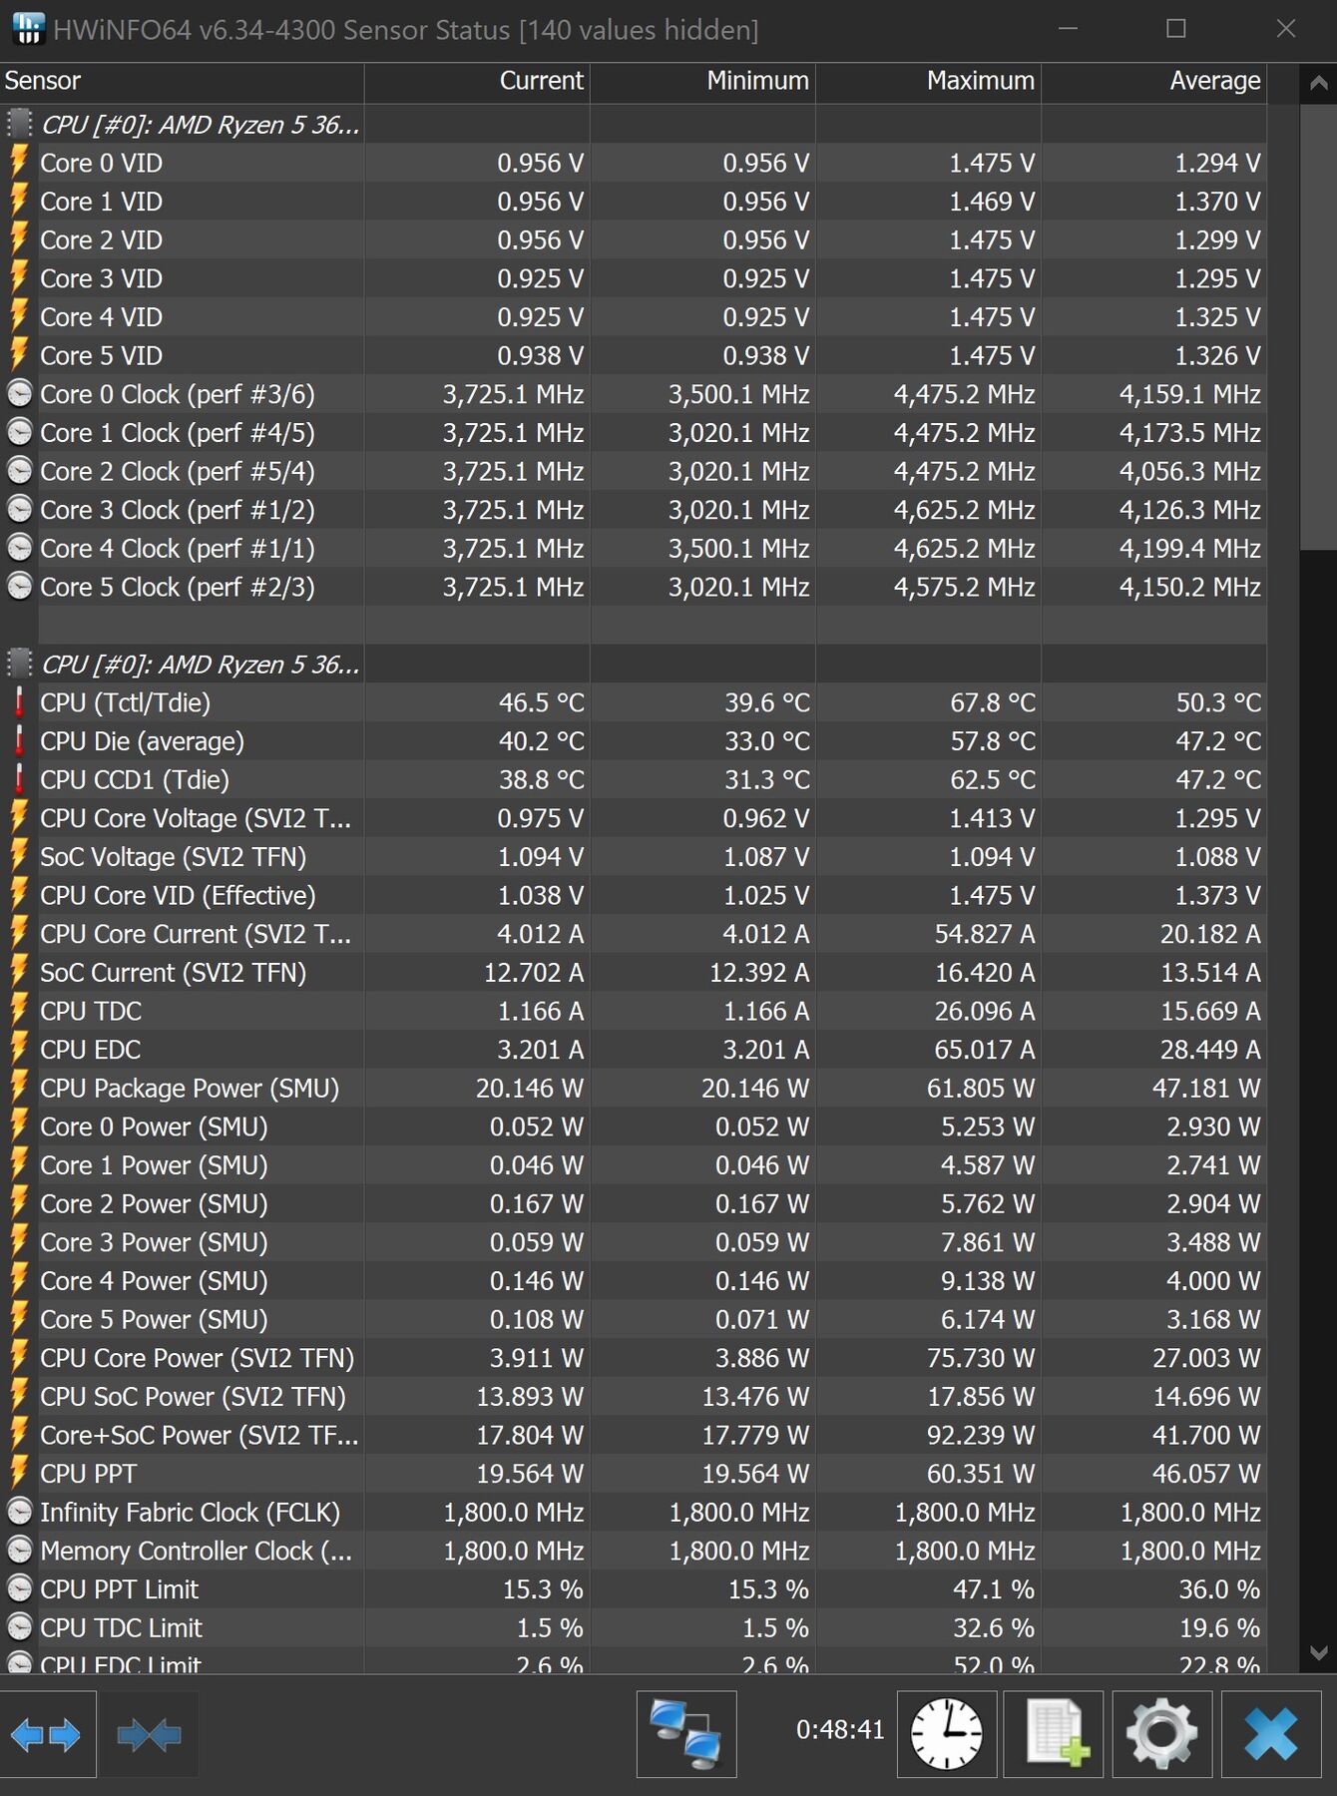
Task: Click the Sensor column header
Action: [x=182, y=82]
